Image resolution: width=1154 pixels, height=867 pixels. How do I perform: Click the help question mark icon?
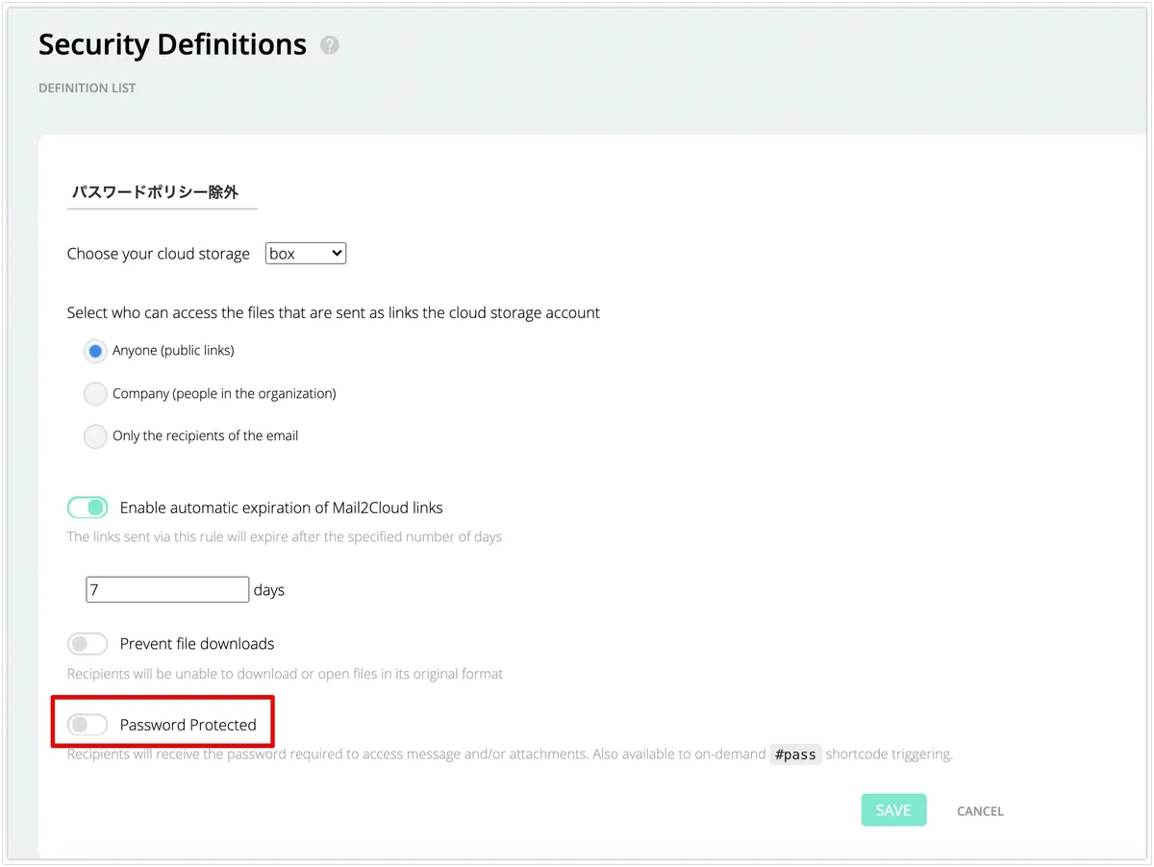(330, 45)
